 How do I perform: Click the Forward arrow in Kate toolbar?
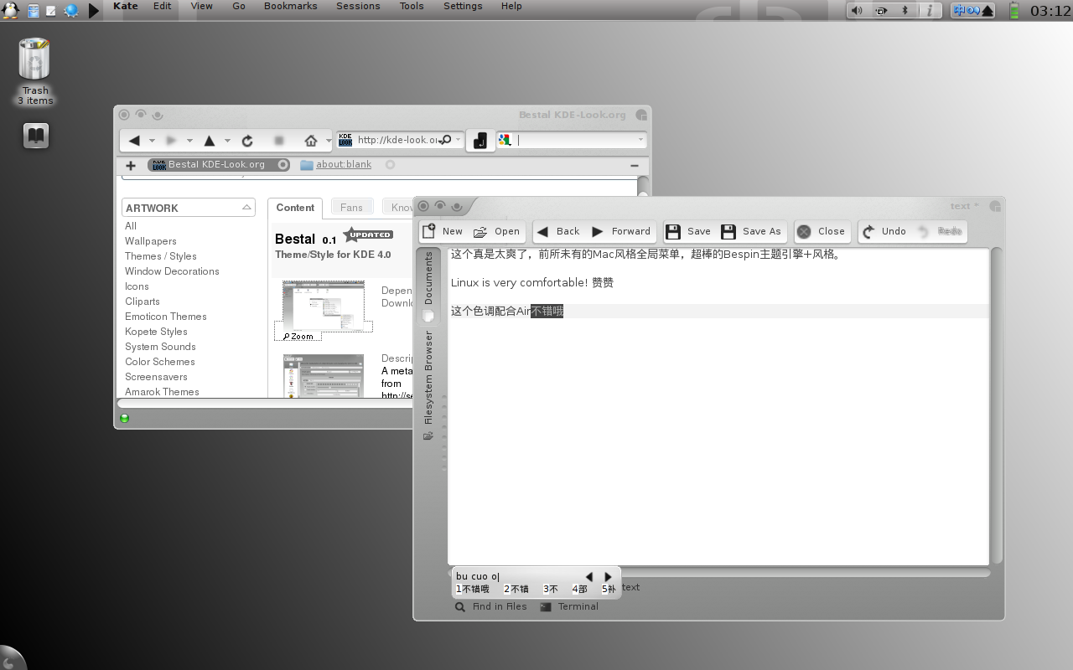pos(598,232)
